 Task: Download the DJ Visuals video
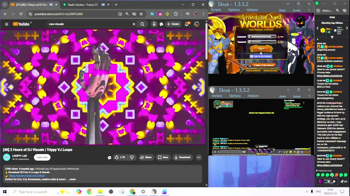pyautogui.click(x=182, y=157)
